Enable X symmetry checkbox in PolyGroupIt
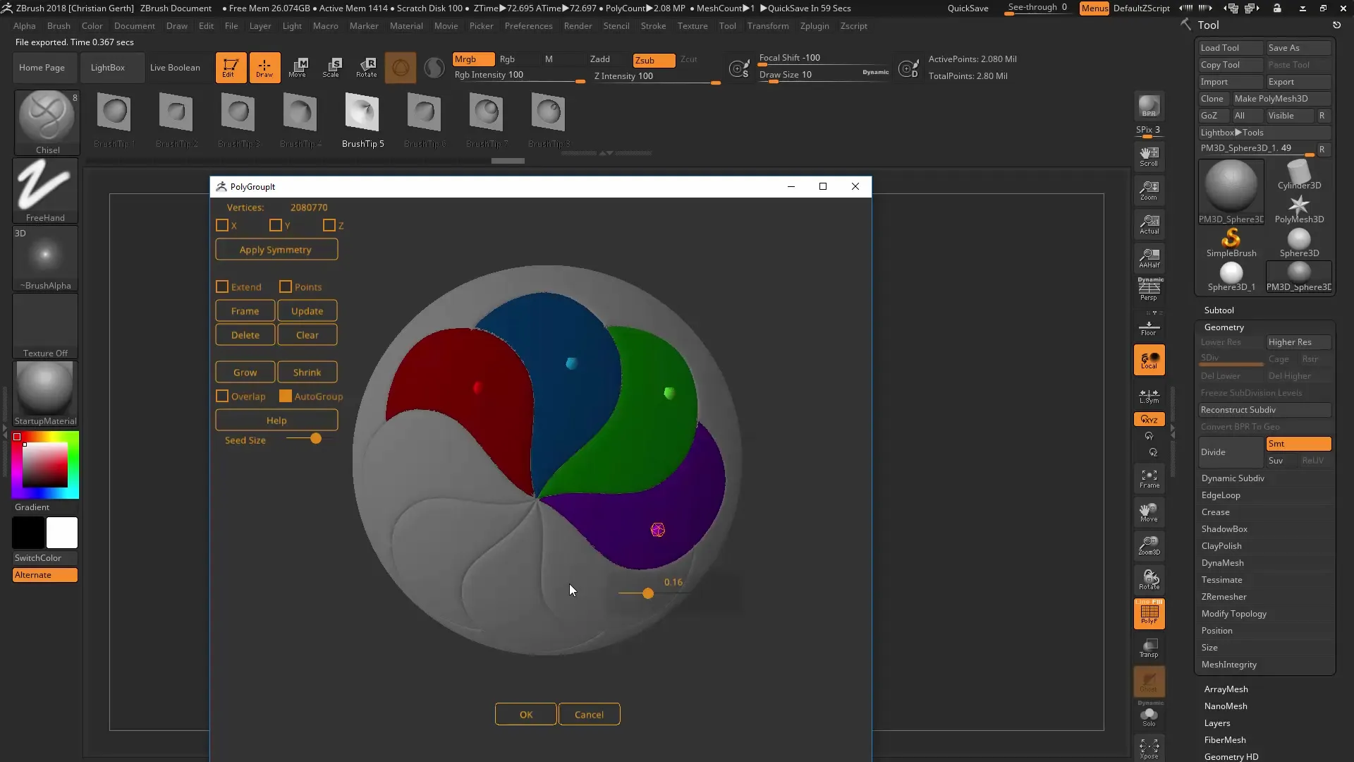The width and height of the screenshot is (1354, 762). [222, 225]
